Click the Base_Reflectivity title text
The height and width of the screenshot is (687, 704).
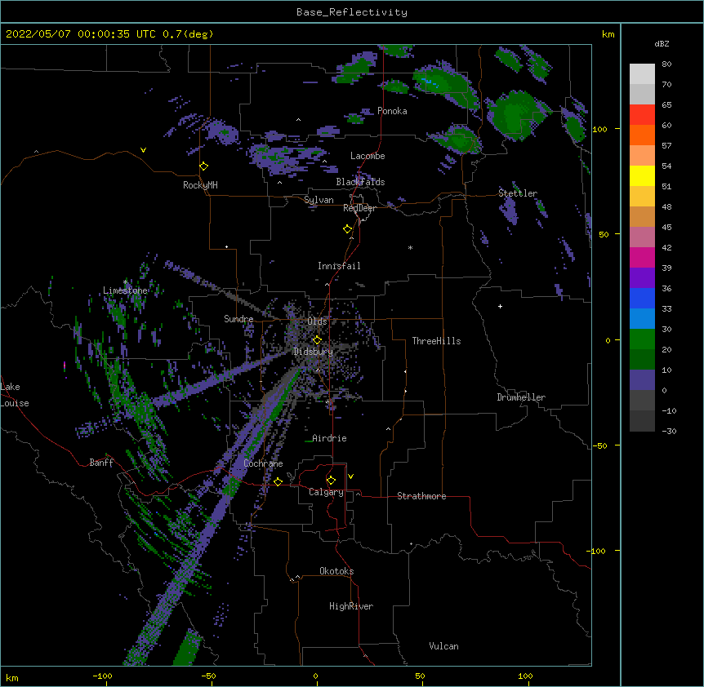[352, 12]
